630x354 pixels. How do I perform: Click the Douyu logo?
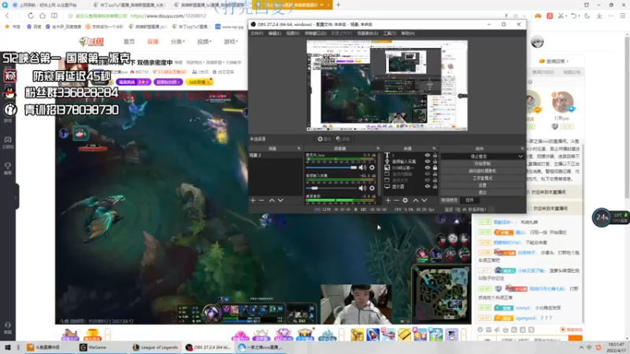click(x=92, y=42)
